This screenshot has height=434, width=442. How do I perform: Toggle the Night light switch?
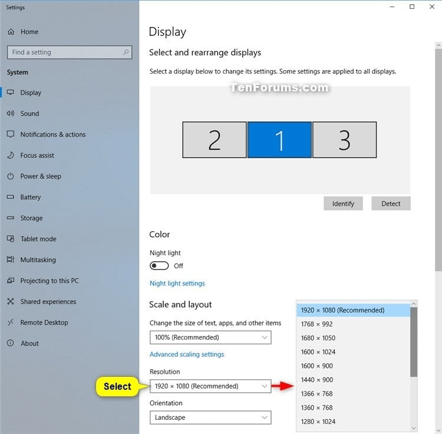159,266
